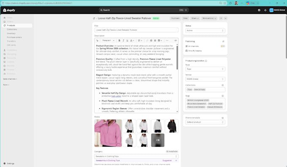This screenshot has width=287, height=167.
Task: Select the Products sidebar item
Action: coord(17,25)
